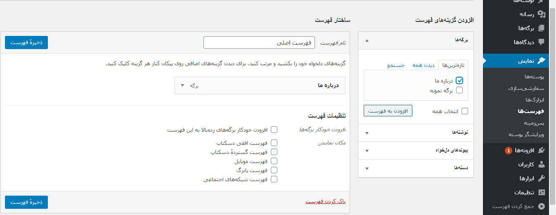This screenshot has width=556, height=215.
Task: Uncheck the درباره ما page checkbox
Action: pos(459,81)
